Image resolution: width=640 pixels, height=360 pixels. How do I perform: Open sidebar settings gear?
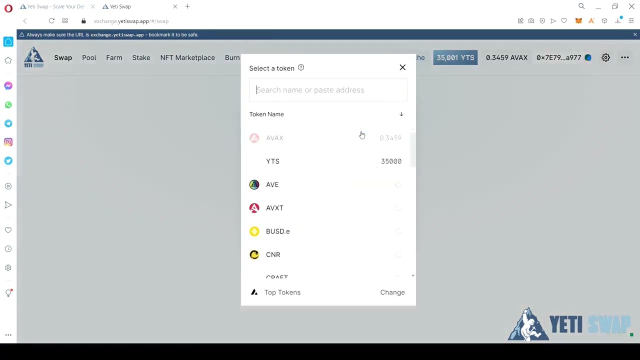click(8, 267)
